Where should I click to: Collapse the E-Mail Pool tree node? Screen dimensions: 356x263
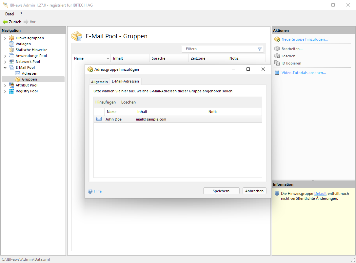pos(5,68)
